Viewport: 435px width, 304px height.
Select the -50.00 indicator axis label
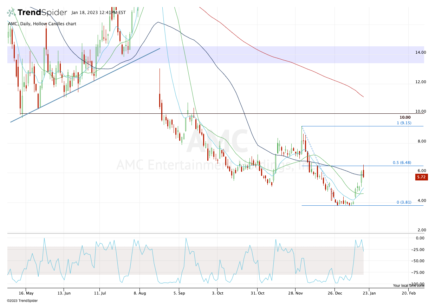pyautogui.click(x=418, y=261)
